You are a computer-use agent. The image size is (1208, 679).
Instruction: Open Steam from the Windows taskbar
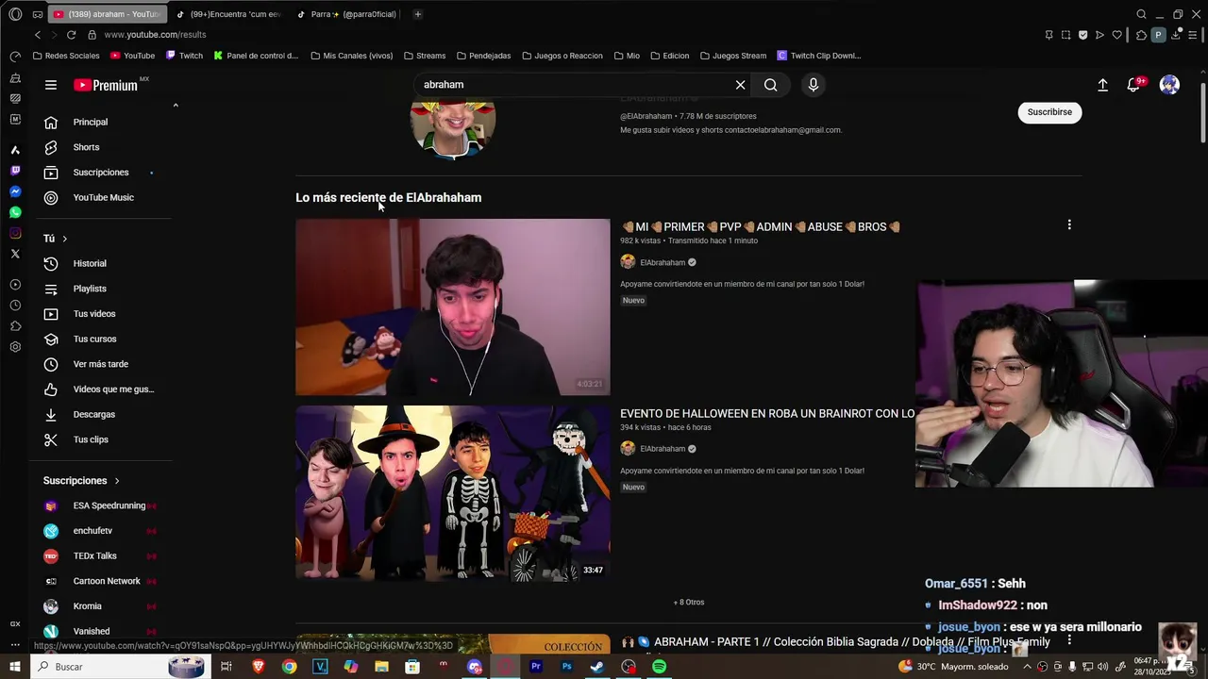pyautogui.click(x=597, y=667)
